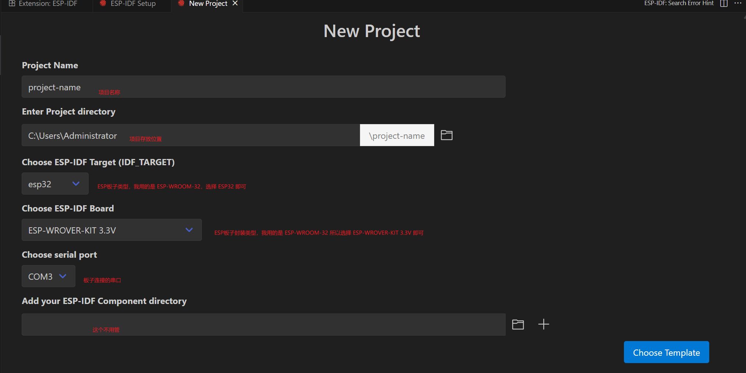Screen dimensions: 746x373
Task: Open the editor More Actions ellipsis menu
Action: click(x=738, y=4)
